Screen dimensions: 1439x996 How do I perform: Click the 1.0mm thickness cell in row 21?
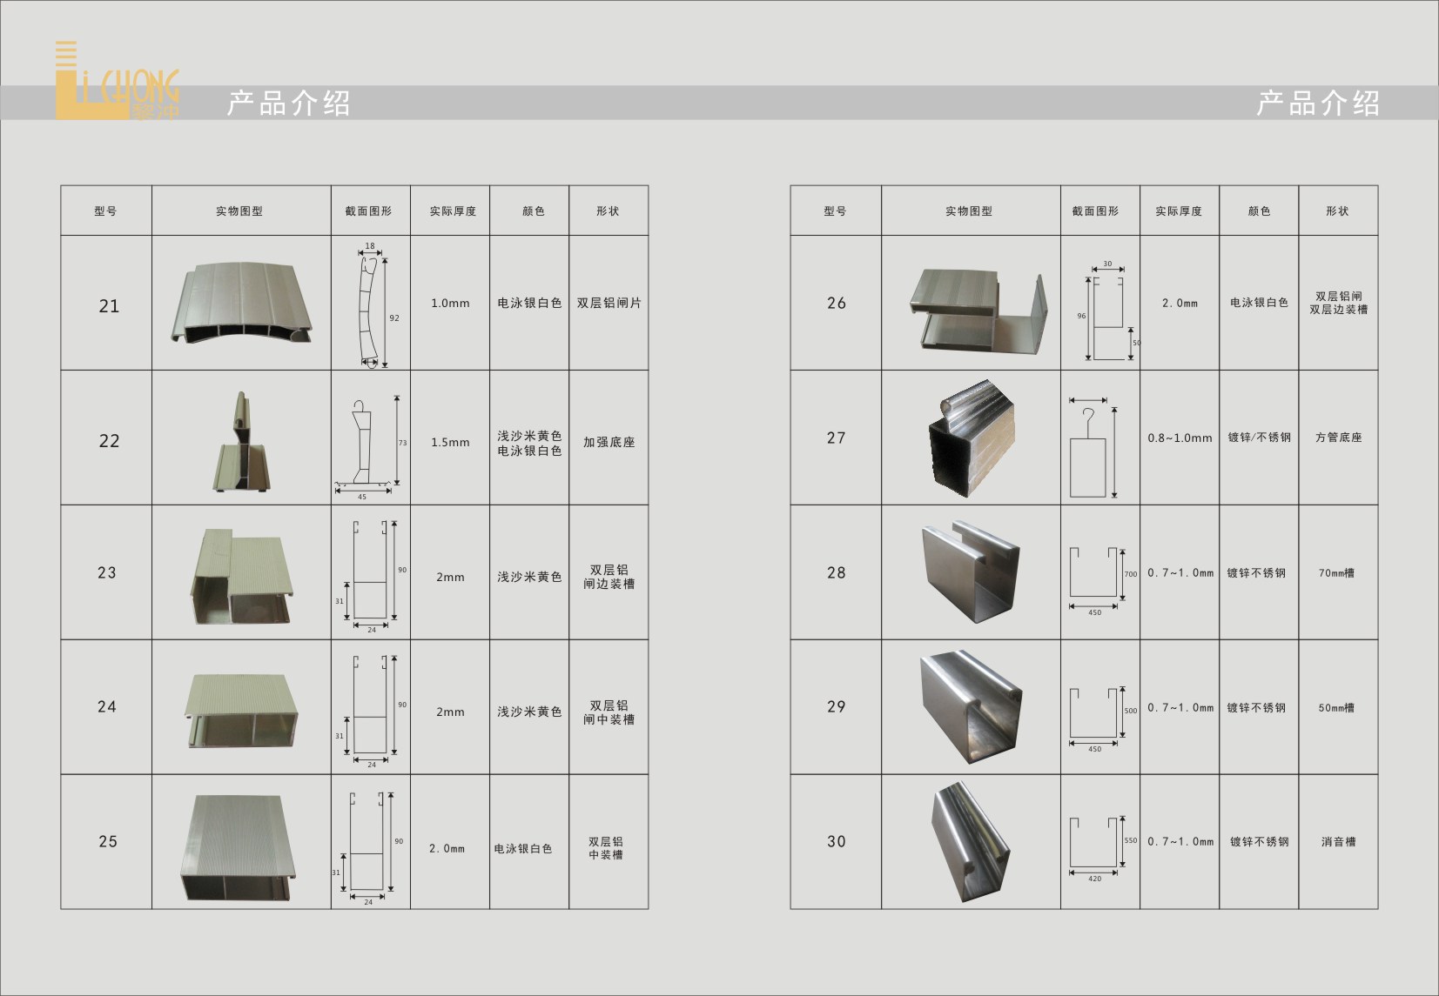[450, 303]
